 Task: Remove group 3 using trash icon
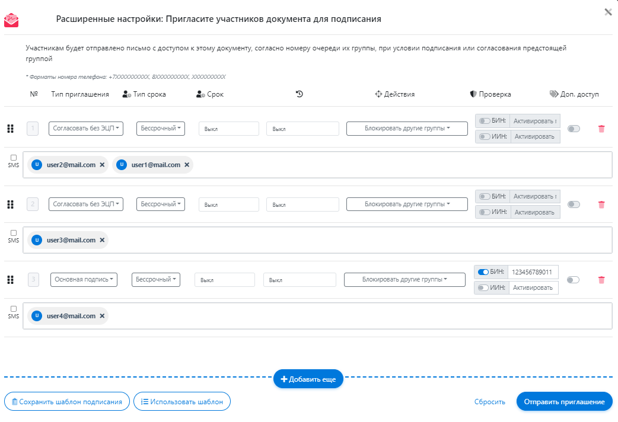[601, 280]
